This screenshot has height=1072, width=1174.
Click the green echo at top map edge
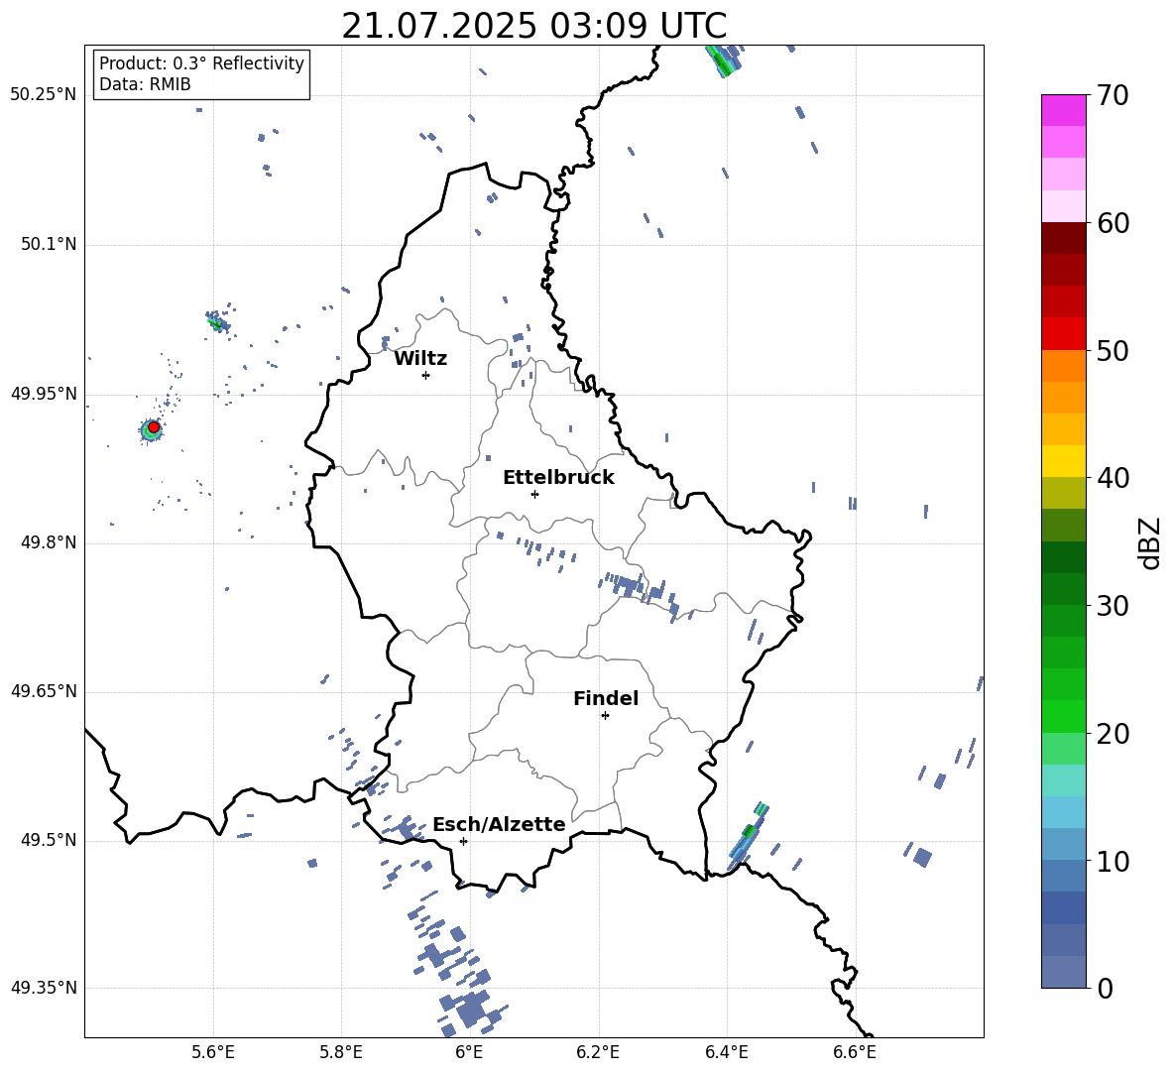pos(723,60)
